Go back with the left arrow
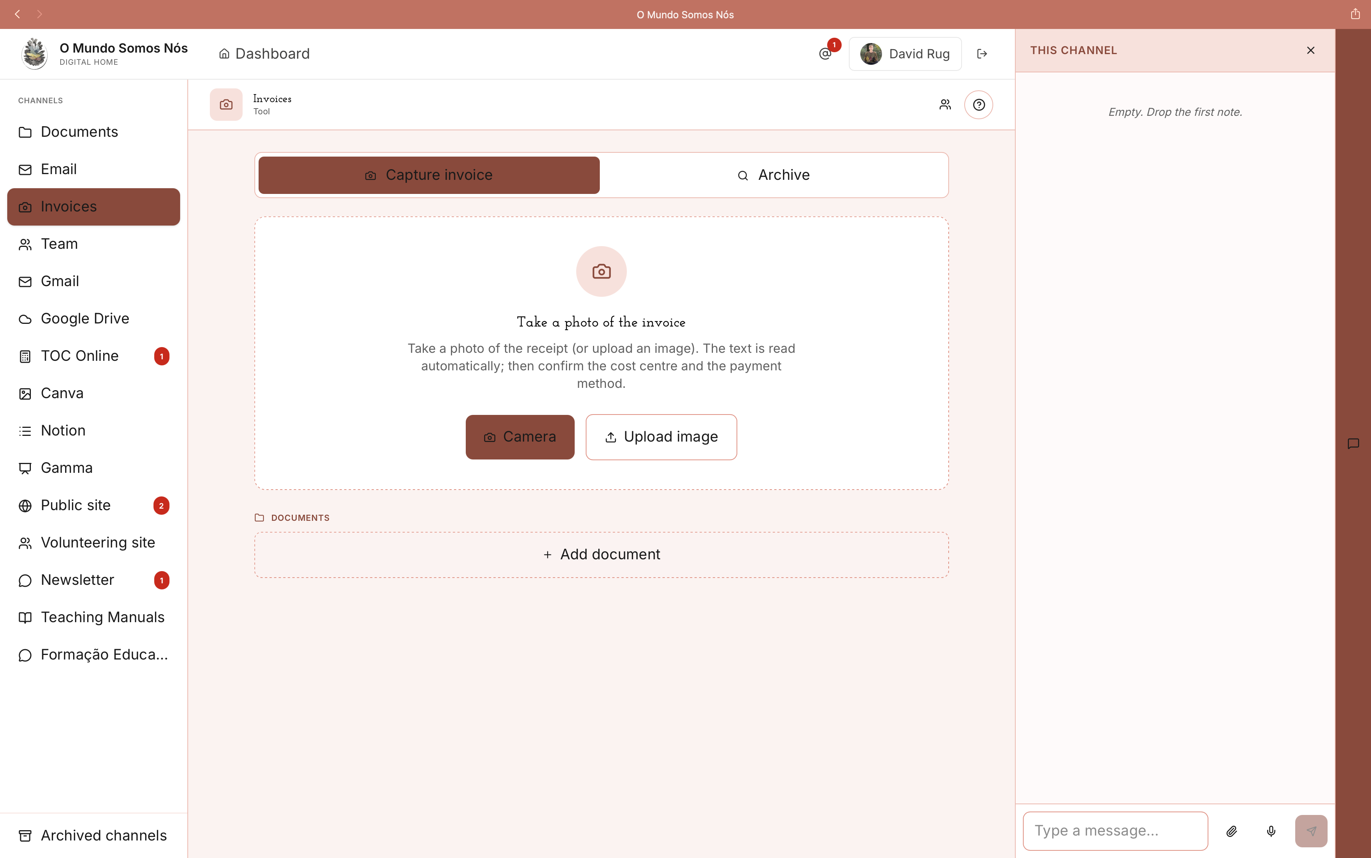 [18, 14]
